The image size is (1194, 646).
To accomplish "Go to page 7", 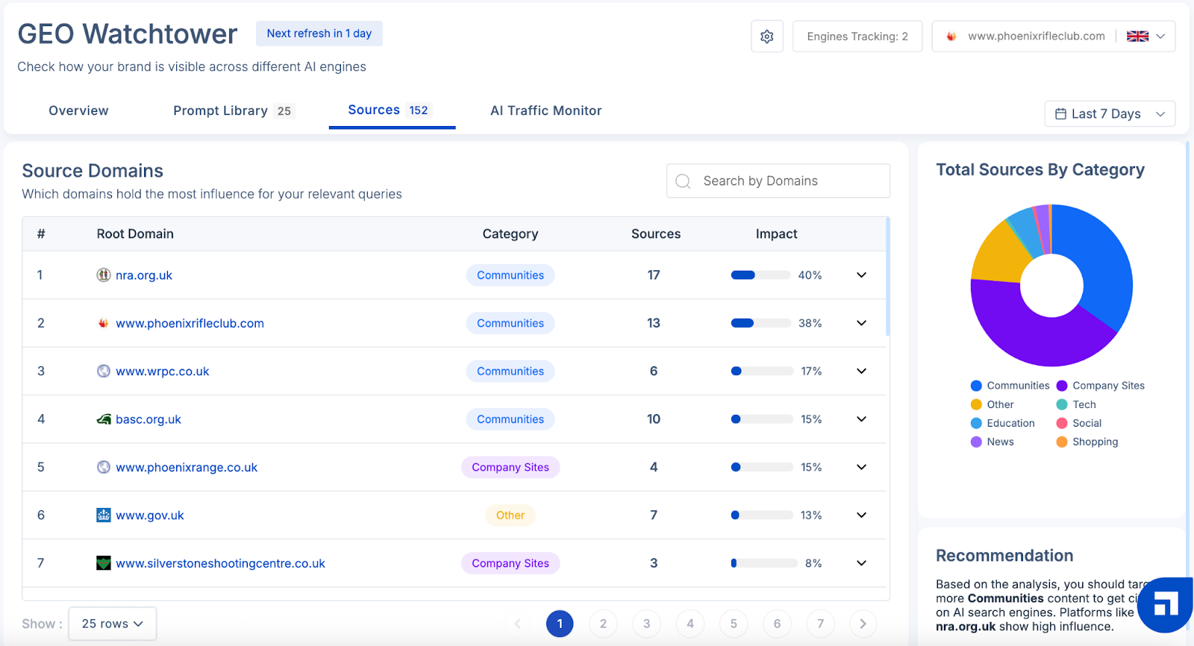I will [x=820, y=624].
